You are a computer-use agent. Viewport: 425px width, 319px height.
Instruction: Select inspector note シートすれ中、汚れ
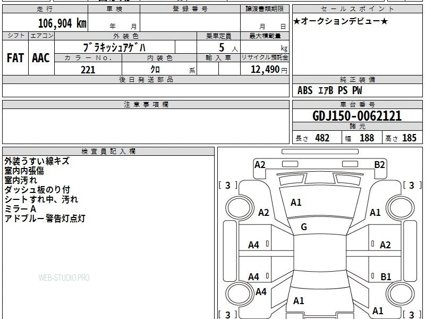click(41, 199)
